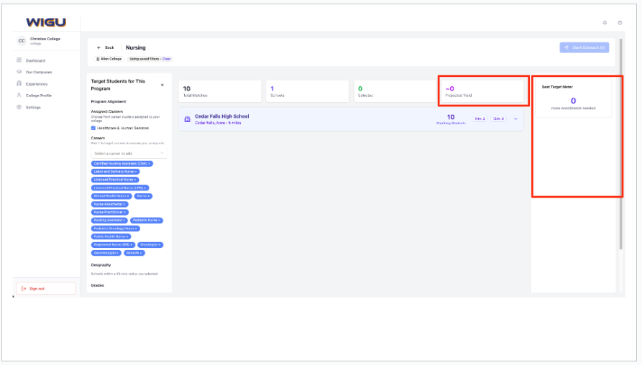This screenshot has height=365, width=642.
Task: Click the help question mark icon
Action: point(620,22)
